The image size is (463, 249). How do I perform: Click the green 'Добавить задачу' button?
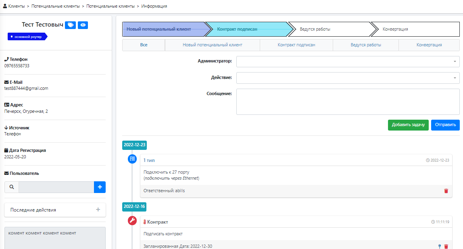coord(408,125)
